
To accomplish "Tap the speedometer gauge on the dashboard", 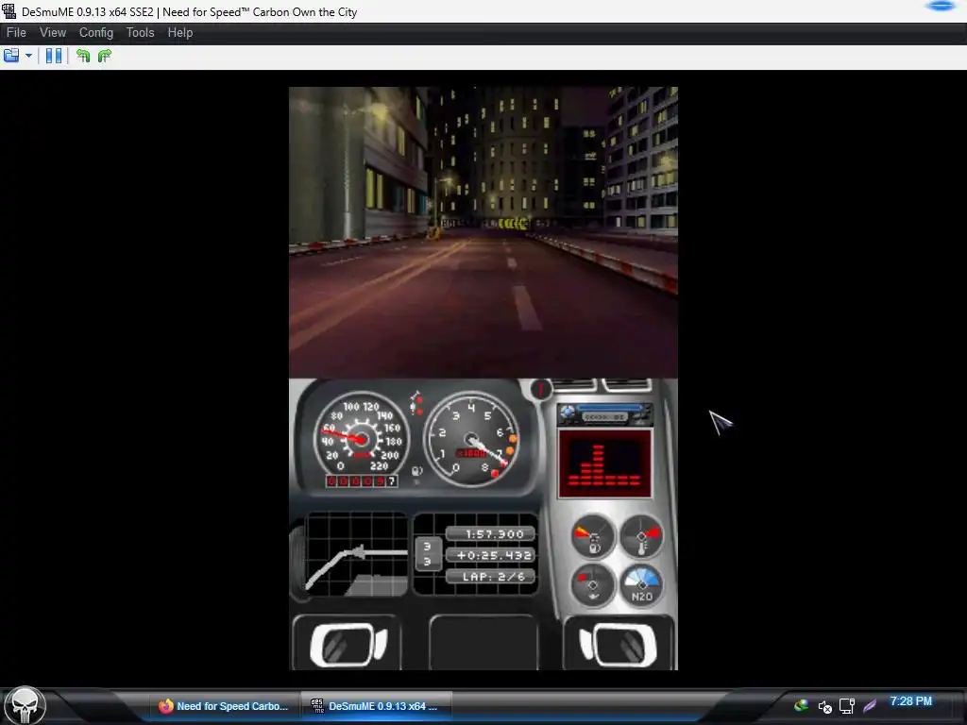I will click(x=360, y=438).
